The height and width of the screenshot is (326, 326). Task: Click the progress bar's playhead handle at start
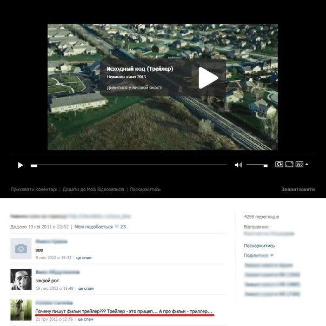tap(34, 166)
